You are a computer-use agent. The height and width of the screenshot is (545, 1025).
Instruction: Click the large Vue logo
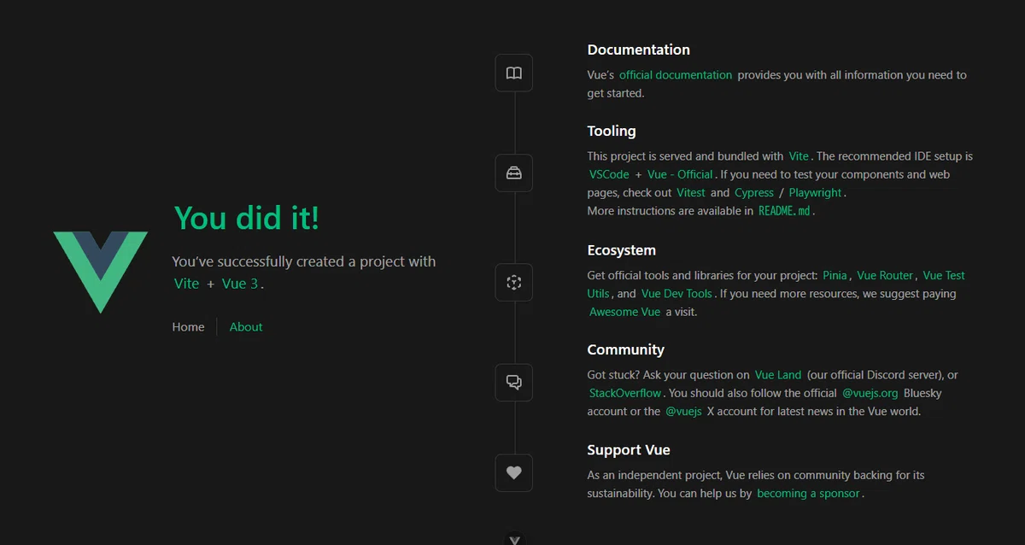tap(101, 272)
